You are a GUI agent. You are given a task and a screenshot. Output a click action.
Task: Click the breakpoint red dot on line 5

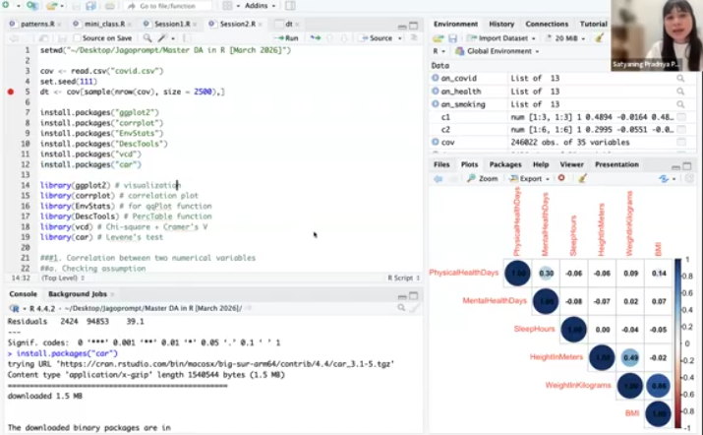11,92
